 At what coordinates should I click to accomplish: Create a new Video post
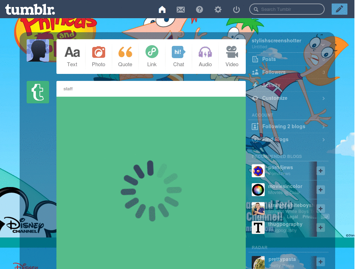tap(232, 56)
